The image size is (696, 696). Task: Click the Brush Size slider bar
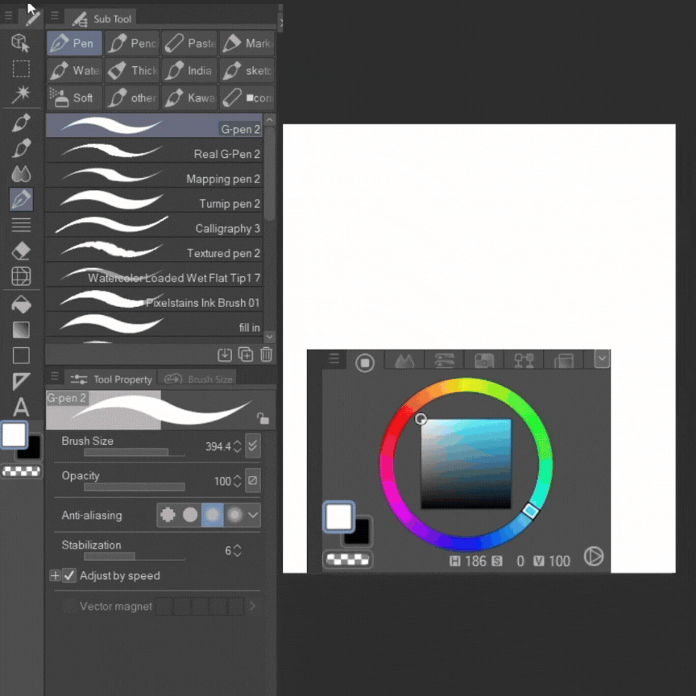134,452
